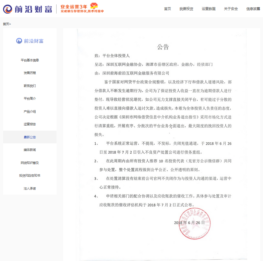Open 联系我们 sidebar entry
The image size is (263, 261).
click(x=30, y=86)
